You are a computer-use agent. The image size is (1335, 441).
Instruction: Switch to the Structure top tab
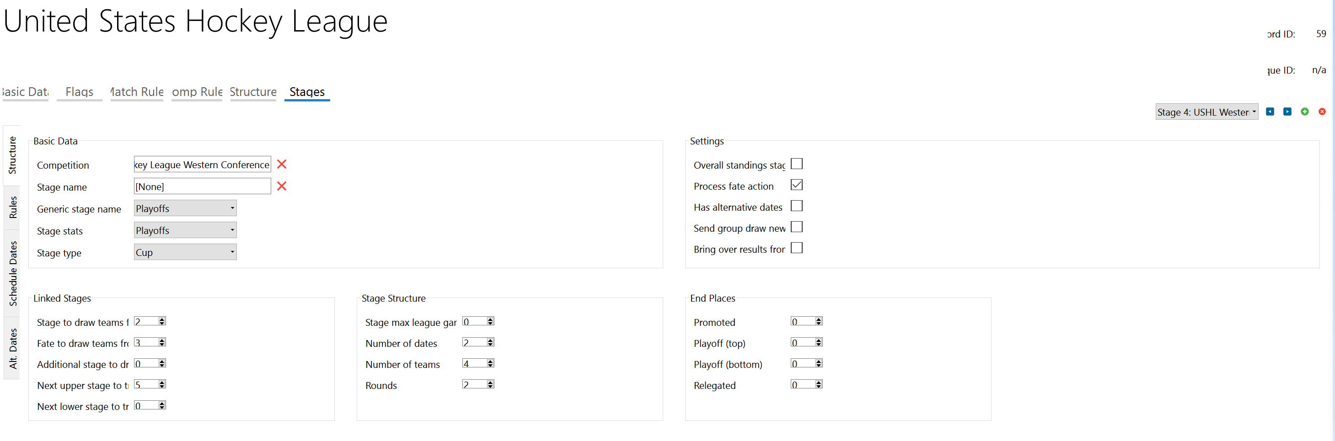coord(253,91)
